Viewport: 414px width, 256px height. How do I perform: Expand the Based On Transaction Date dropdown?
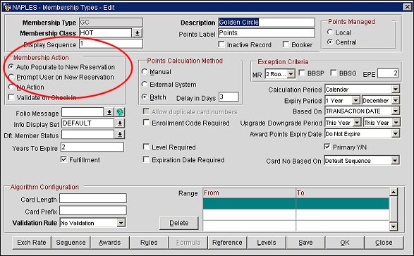(x=395, y=111)
